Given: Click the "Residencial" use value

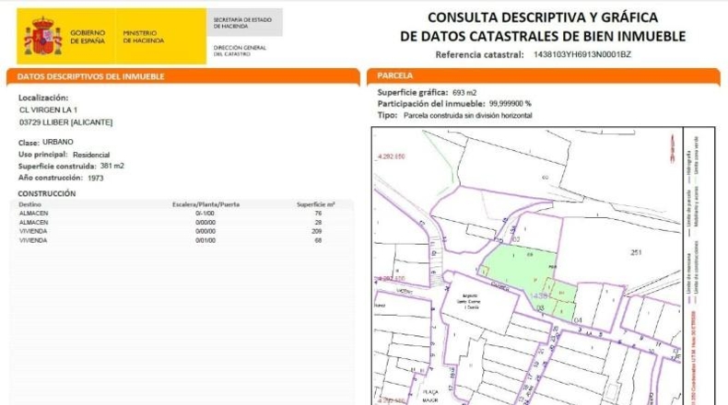Looking at the screenshot, I should (91, 155).
